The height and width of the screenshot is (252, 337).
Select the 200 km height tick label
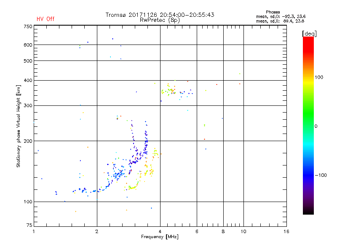point(28,141)
